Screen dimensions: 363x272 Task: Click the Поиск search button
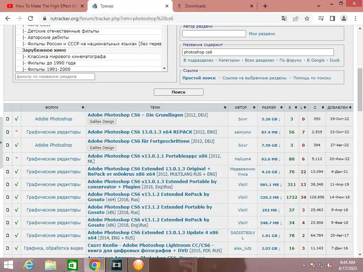tap(179, 92)
